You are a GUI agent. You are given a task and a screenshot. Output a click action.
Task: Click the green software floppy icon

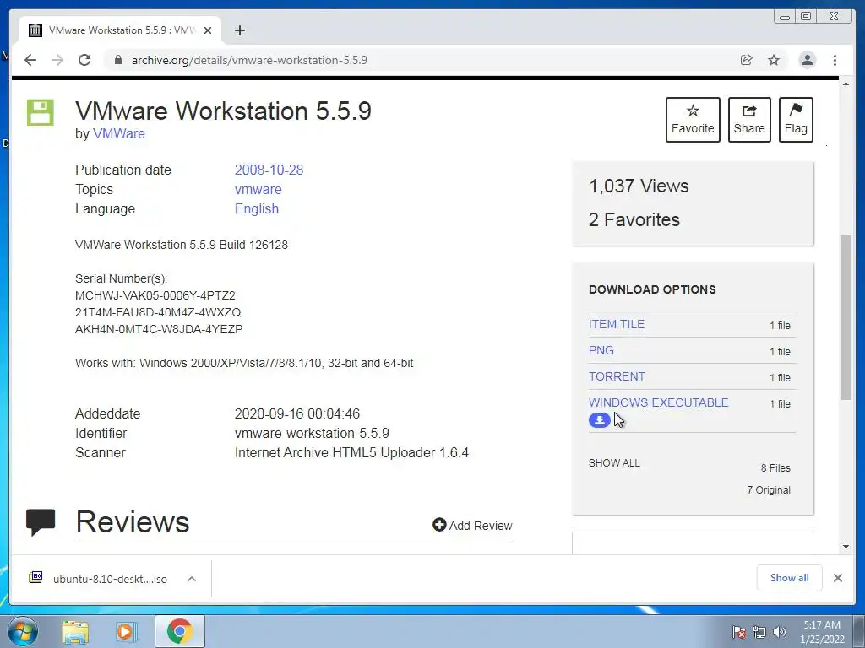pyautogui.click(x=41, y=112)
